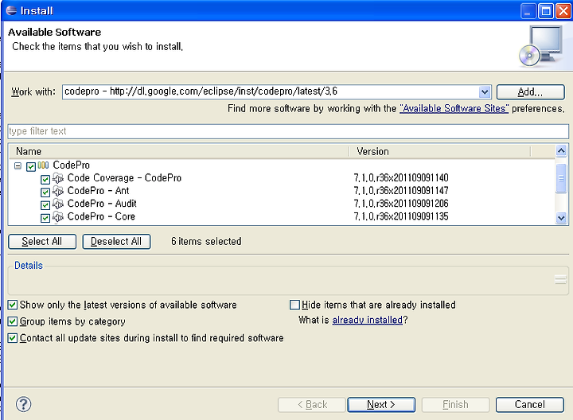
Task: Open the Available Software Sites preferences link
Action: pos(454,108)
